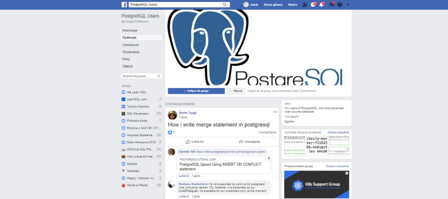Open the Więcej options button
448x199 pixels.
point(236,91)
